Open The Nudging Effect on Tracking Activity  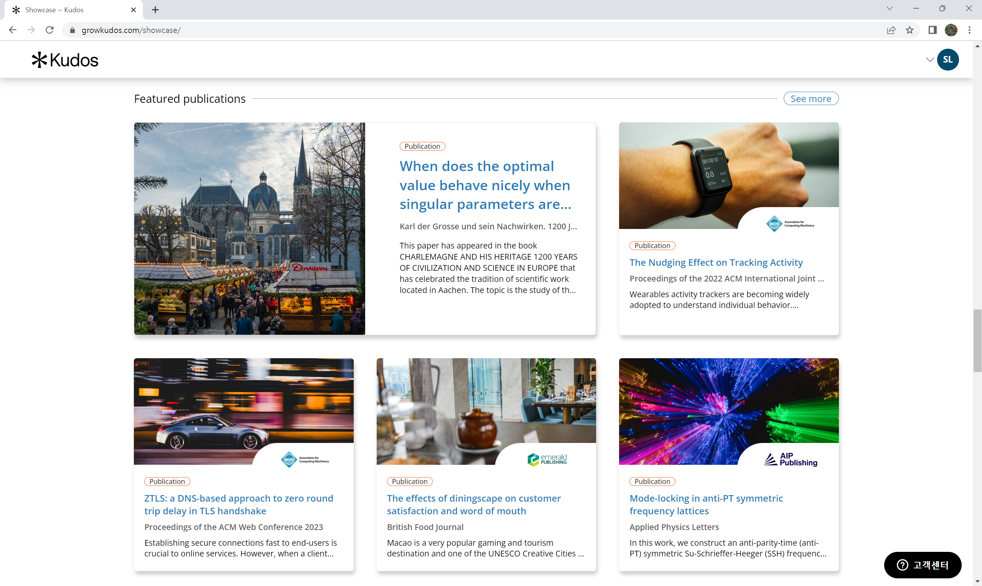coord(716,263)
